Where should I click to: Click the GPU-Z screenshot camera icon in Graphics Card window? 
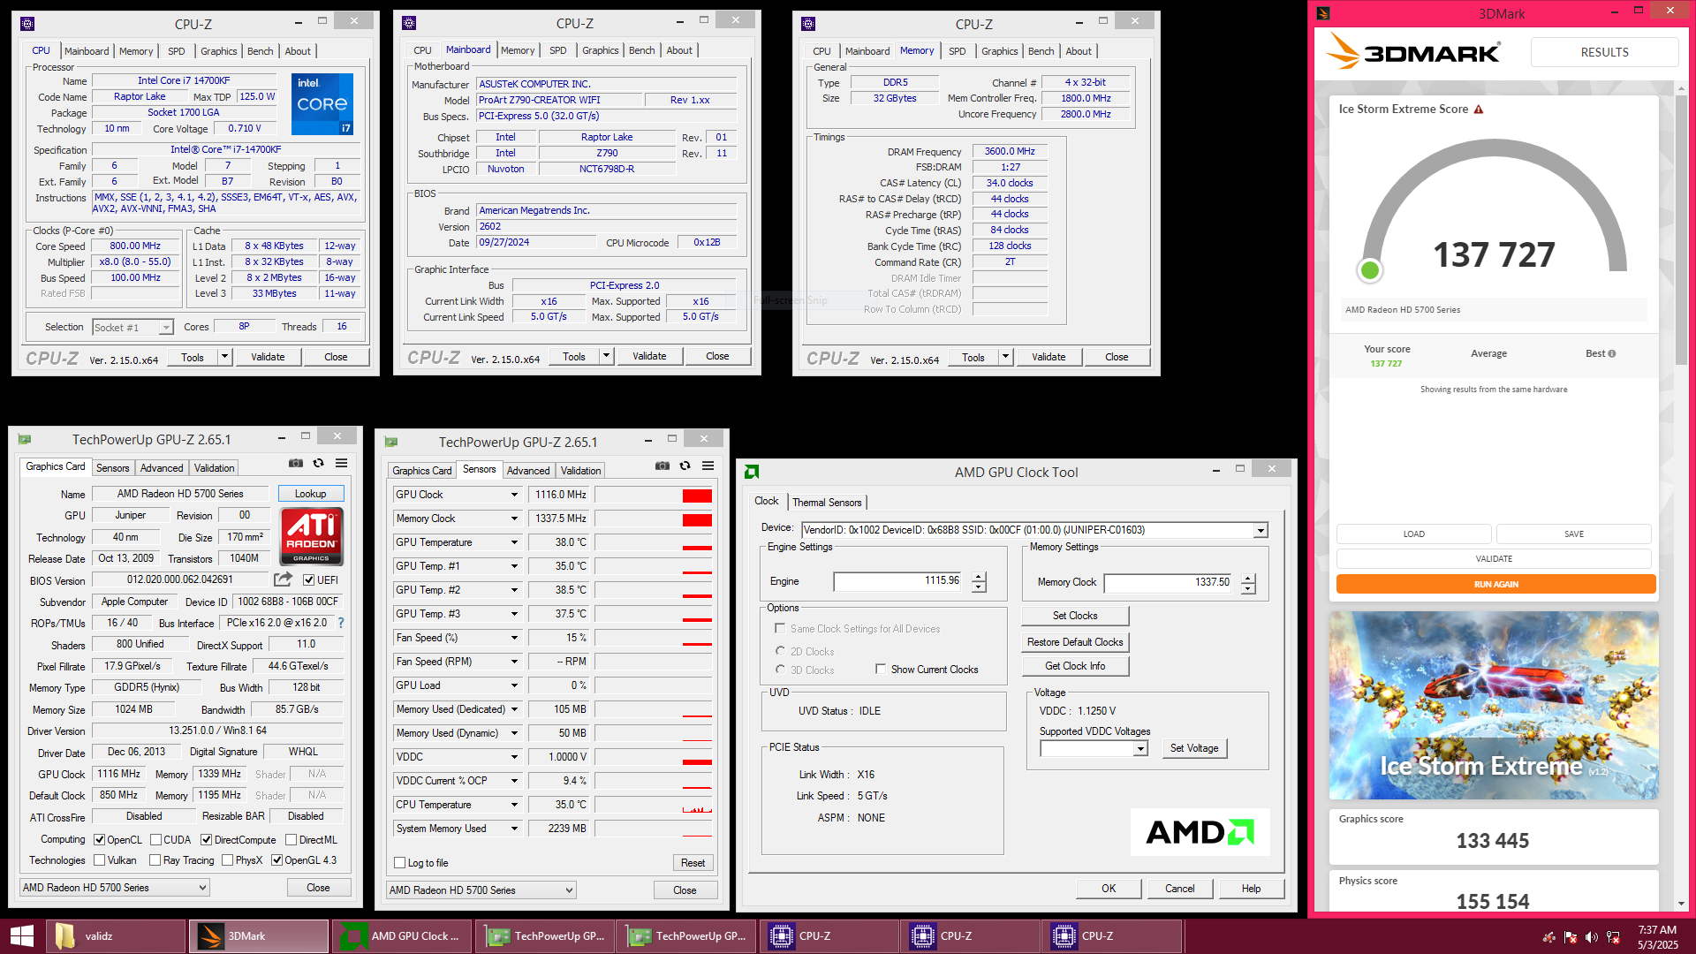[296, 463]
